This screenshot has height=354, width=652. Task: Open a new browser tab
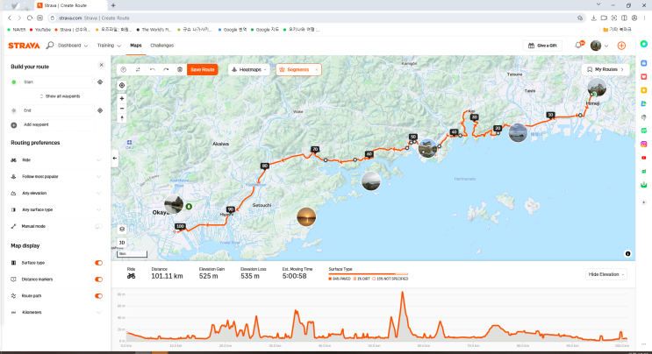(x=113, y=5)
